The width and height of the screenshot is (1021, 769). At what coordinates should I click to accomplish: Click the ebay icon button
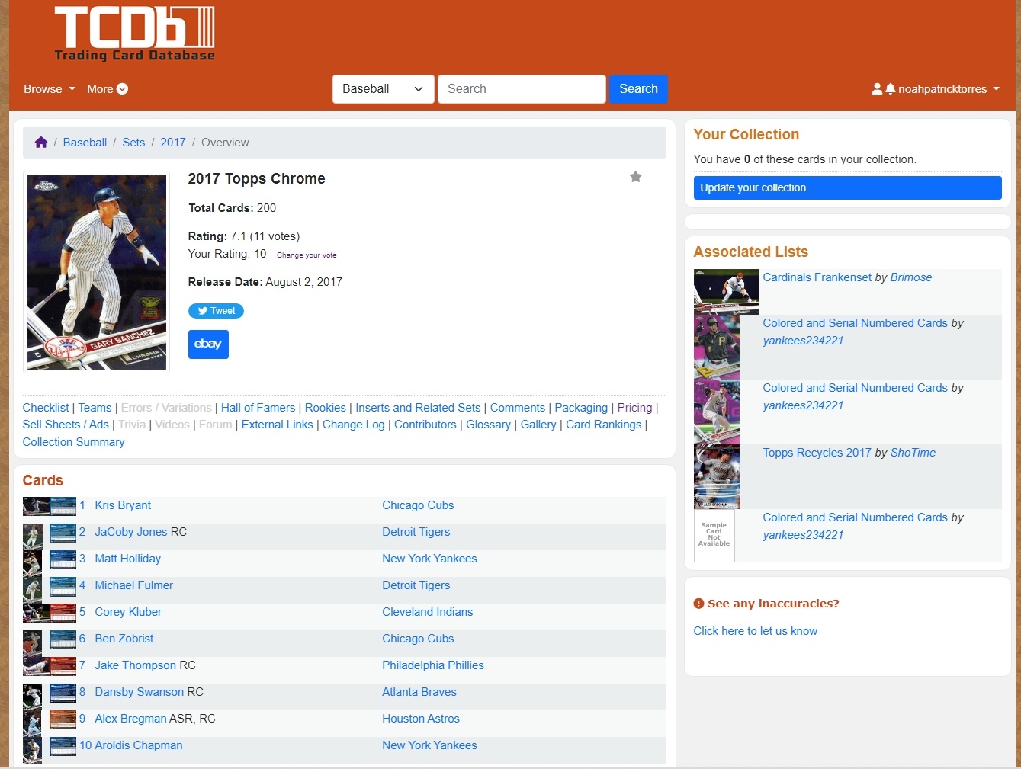[x=208, y=344]
